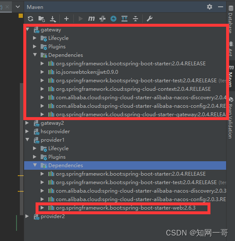This screenshot has width=235, height=241.
Task: Click the yellow inspection warning marker
Action: click(x=21, y=16)
